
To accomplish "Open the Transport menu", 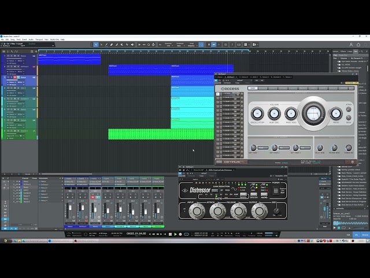I will [x=39, y=39].
